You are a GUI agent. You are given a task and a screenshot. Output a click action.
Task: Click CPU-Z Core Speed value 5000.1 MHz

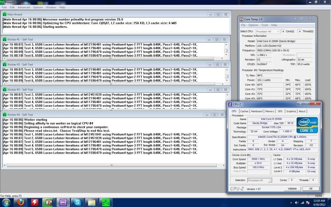pos(258,159)
